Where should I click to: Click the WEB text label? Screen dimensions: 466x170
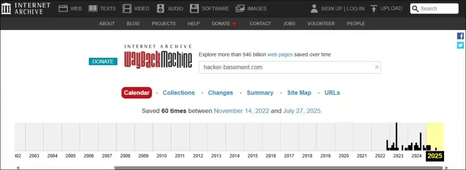pos(76,9)
